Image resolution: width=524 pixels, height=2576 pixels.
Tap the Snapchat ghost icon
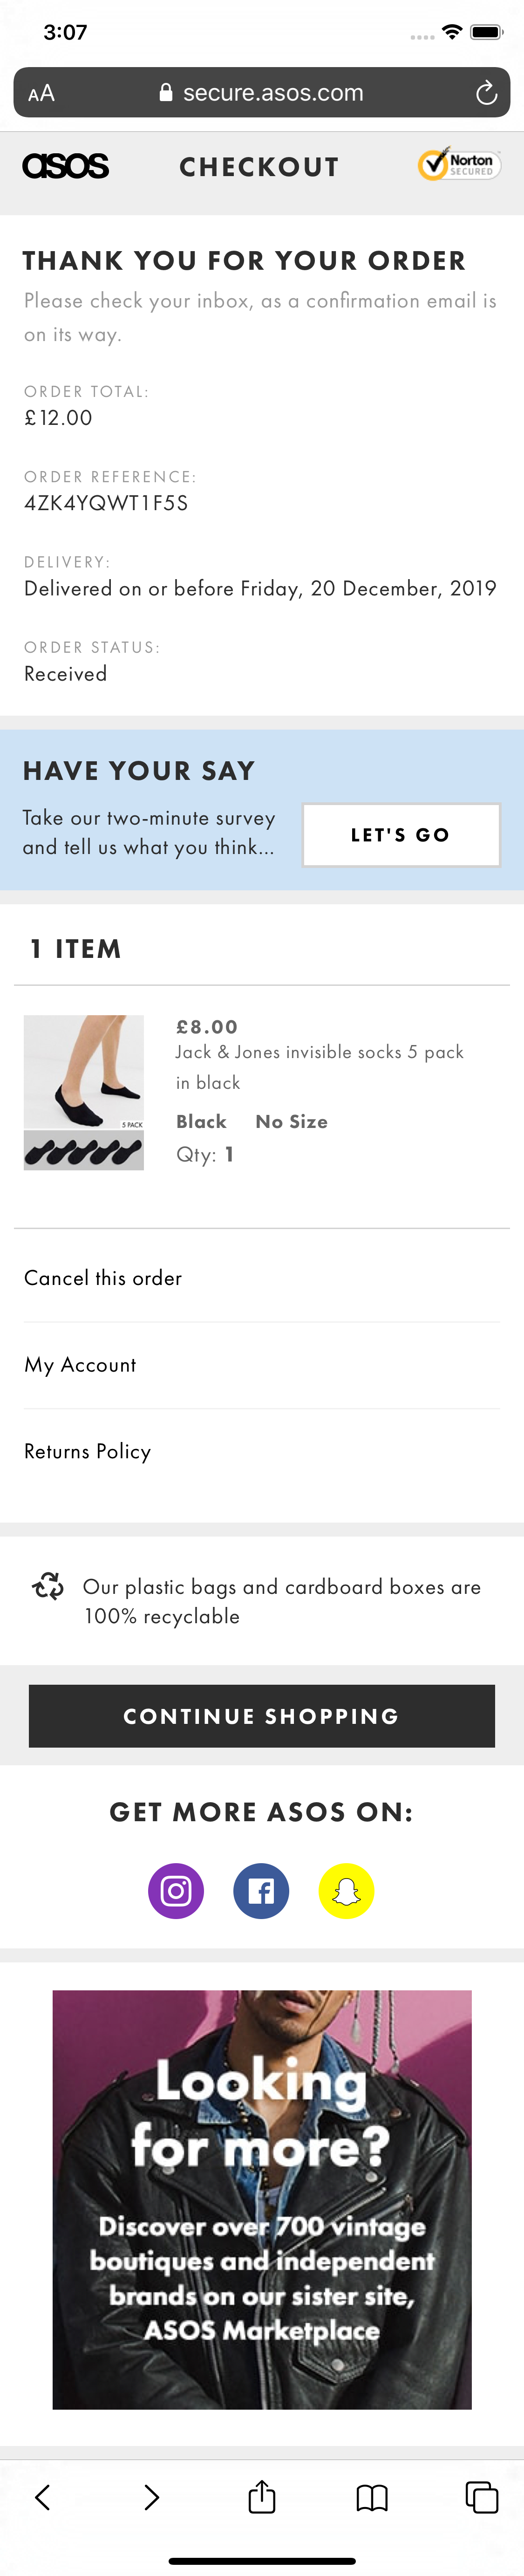point(344,1890)
